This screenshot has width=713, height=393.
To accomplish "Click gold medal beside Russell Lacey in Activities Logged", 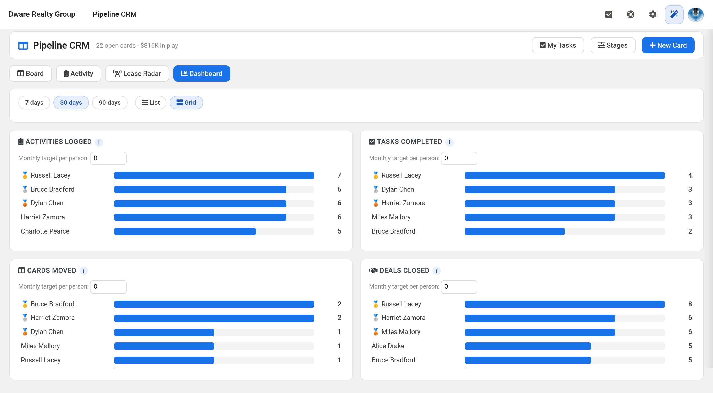I will (x=25, y=175).
